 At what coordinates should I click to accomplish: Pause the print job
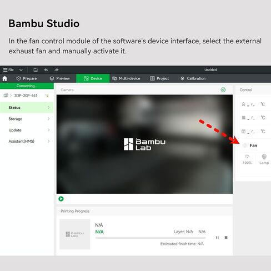(x=217, y=238)
